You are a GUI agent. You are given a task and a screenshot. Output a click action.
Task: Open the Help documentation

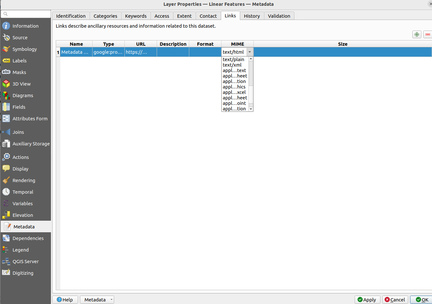coord(65,299)
